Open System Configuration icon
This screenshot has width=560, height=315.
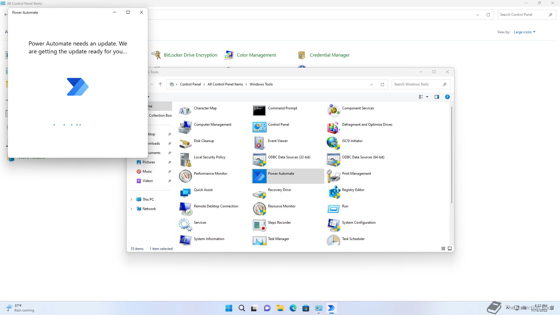[333, 225]
